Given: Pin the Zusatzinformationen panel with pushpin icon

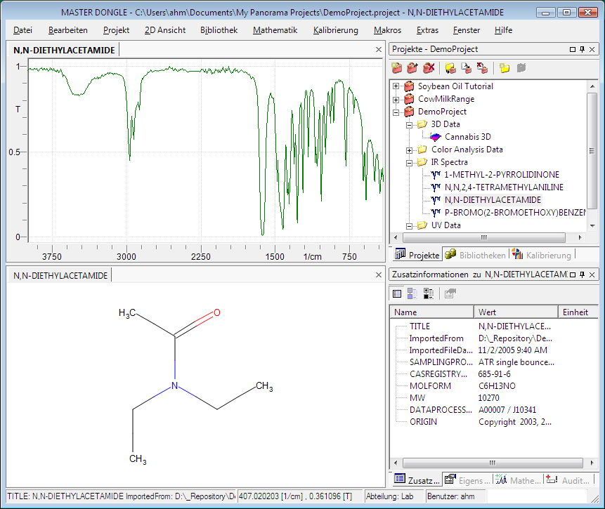Looking at the screenshot, I should 582,274.
